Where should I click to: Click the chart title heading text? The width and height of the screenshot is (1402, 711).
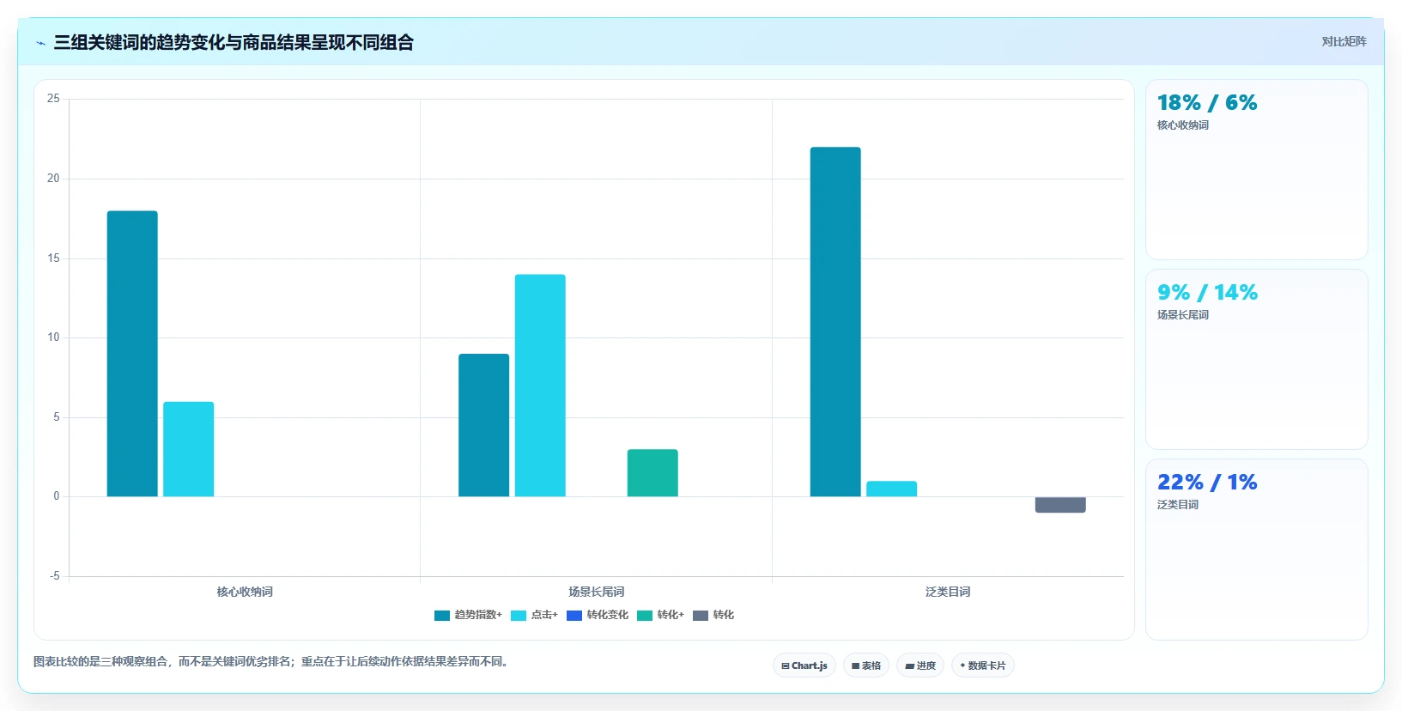click(234, 43)
